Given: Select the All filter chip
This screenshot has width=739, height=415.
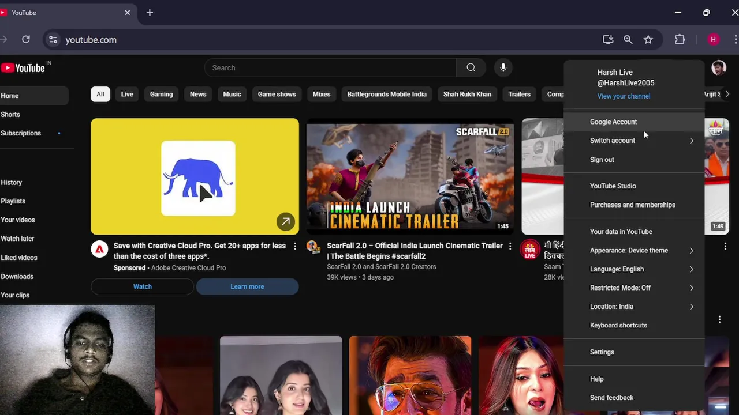Looking at the screenshot, I should tap(100, 94).
